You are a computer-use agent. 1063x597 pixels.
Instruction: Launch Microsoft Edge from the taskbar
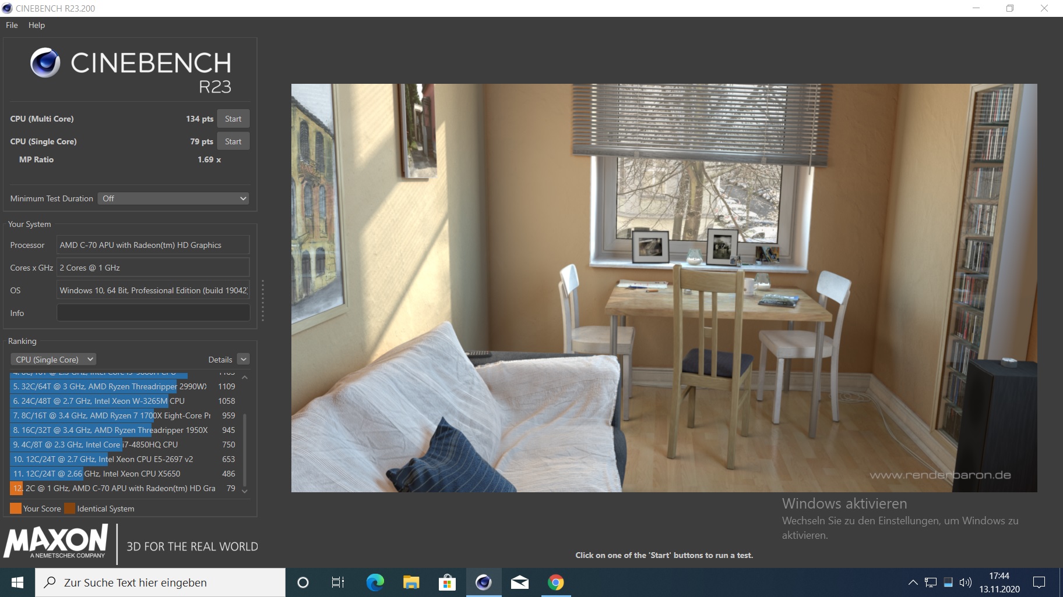(375, 582)
